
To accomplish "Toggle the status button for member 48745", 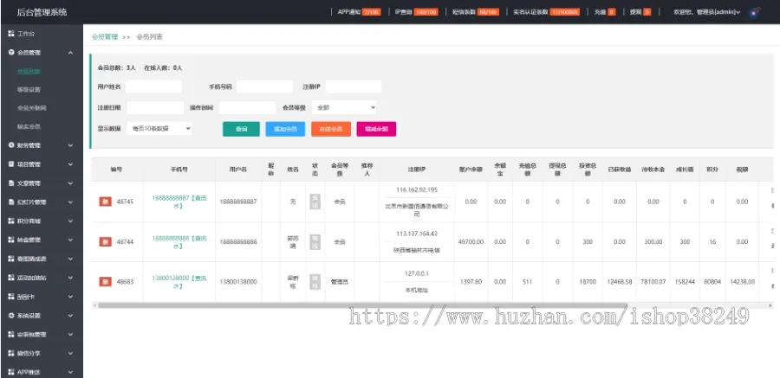I will 315,202.
